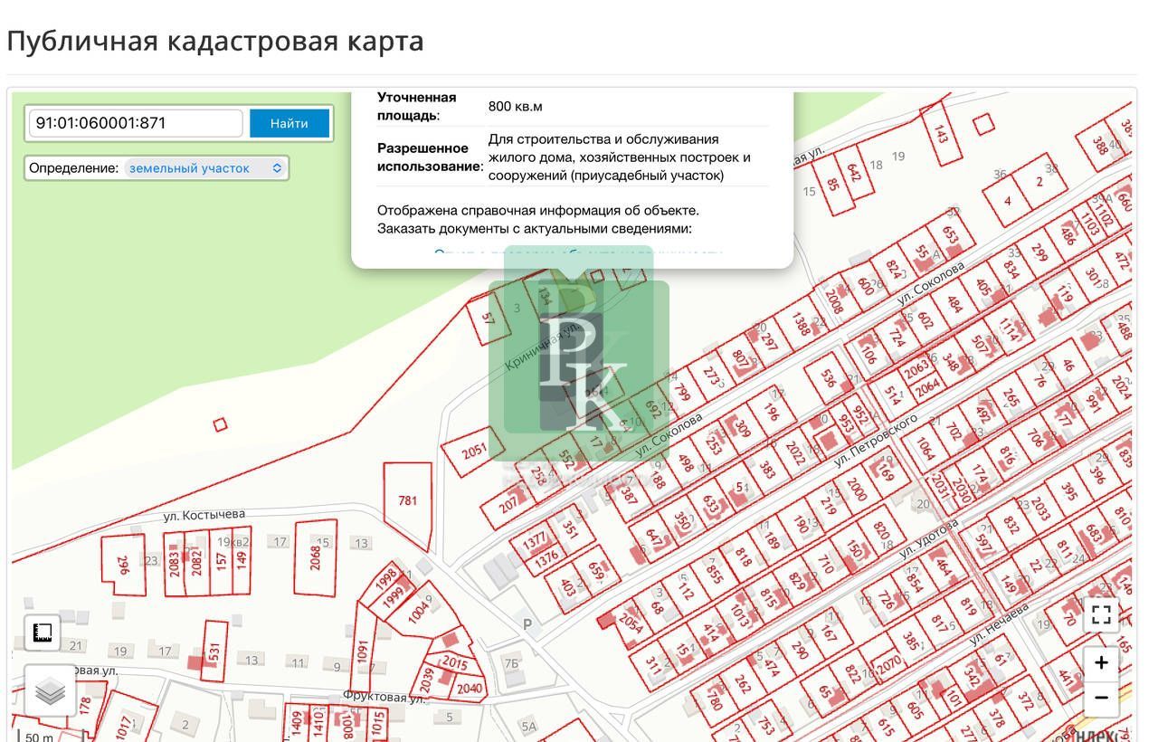Click the 'Разрешенное использование' label

tap(431, 157)
